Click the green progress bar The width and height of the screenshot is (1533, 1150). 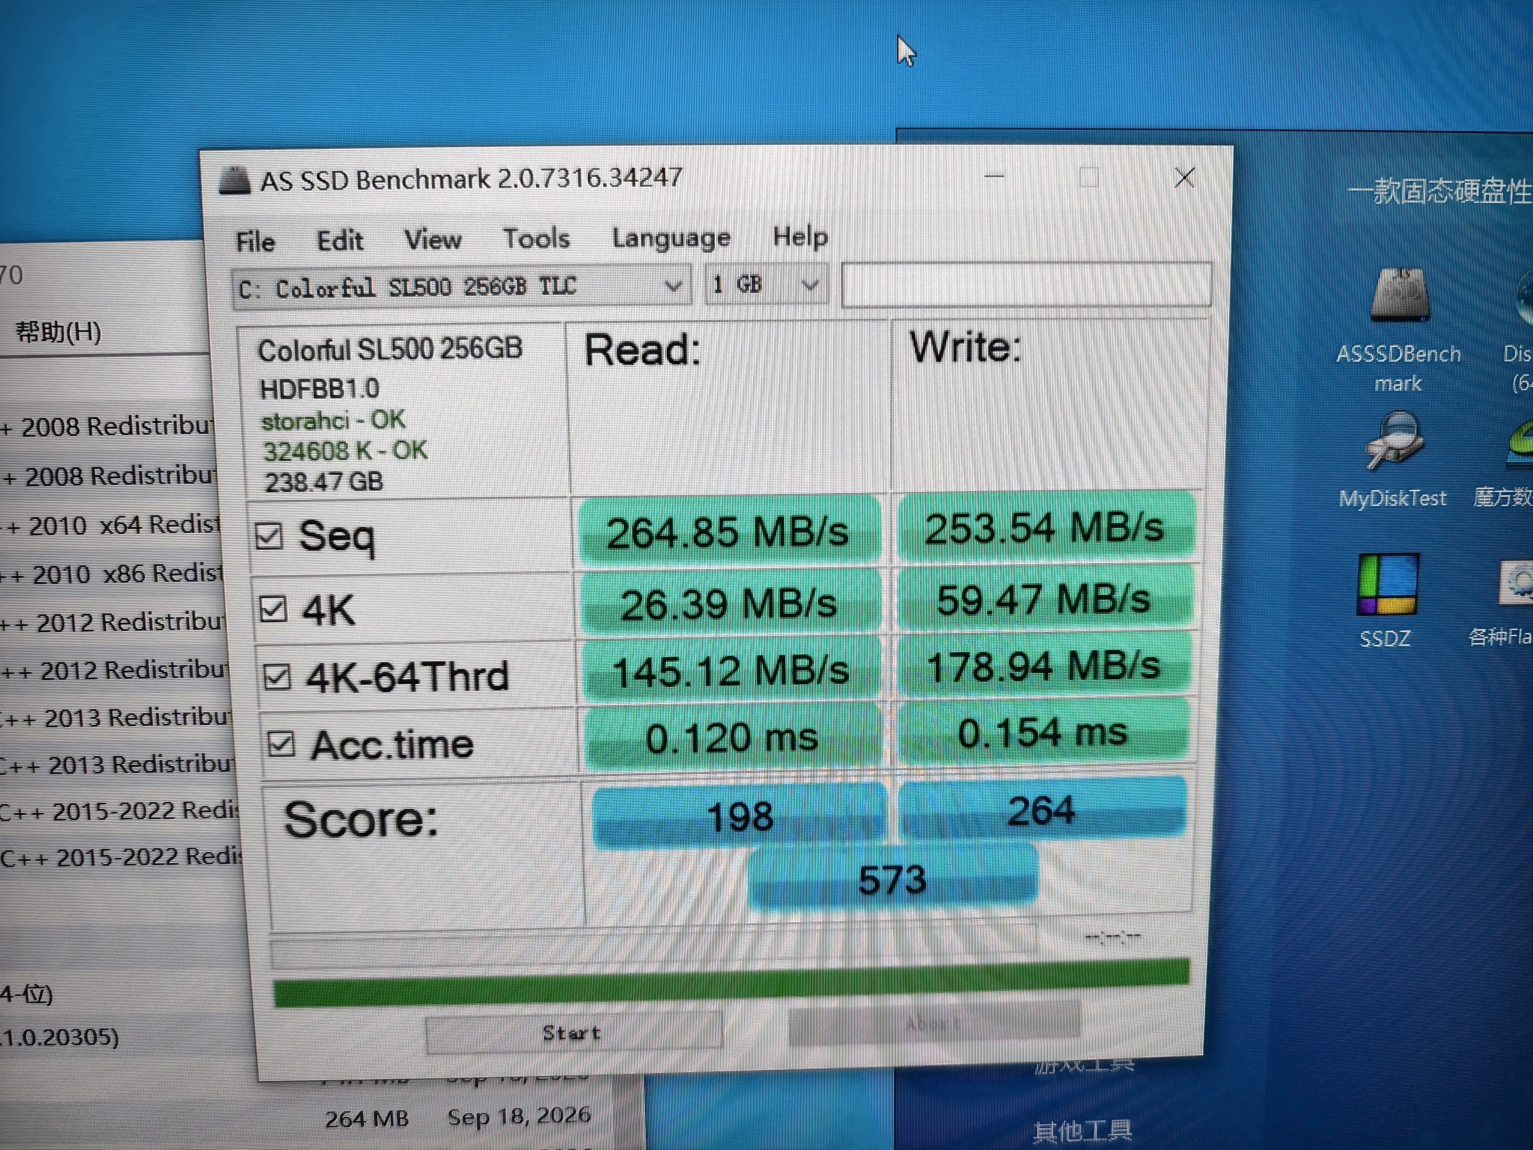point(731,982)
